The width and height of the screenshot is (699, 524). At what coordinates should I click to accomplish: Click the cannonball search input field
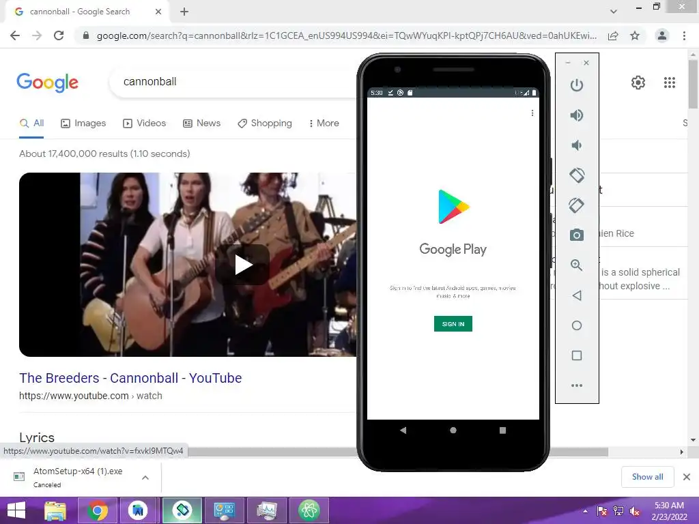232,82
